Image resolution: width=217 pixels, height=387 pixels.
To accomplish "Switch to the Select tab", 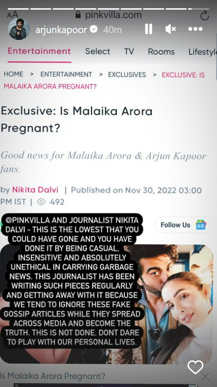I will click(98, 51).
